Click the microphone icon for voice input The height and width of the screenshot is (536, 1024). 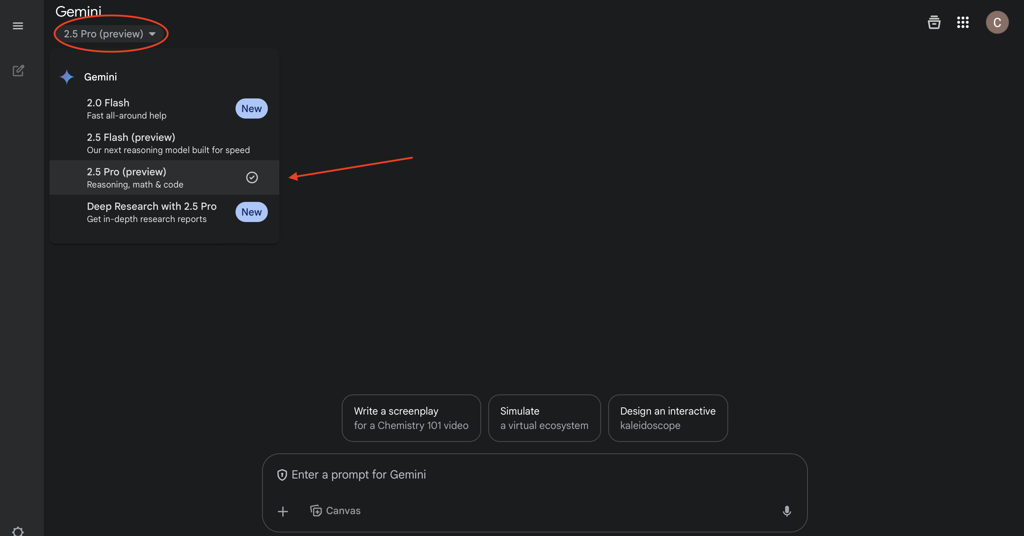[786, 511]
